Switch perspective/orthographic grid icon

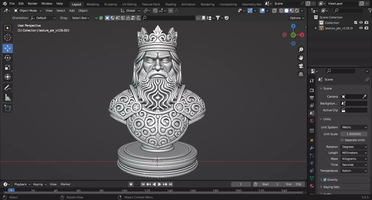301,74
